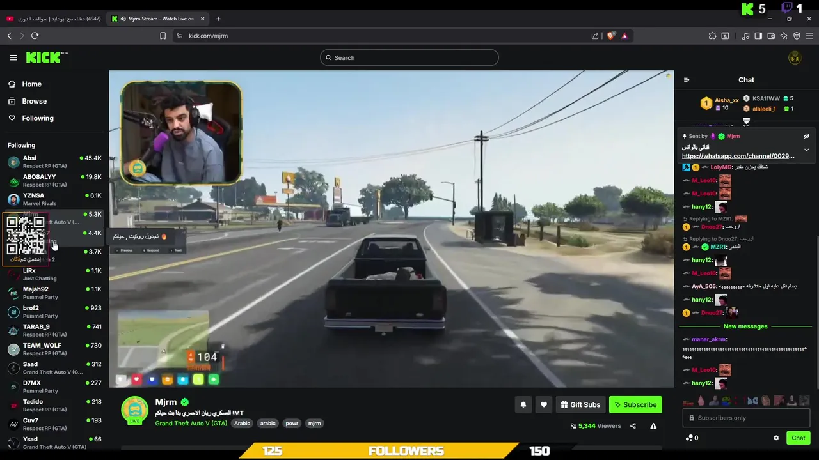
Task: Click the Subscribers only chat input
Action: tap(746, 418)
